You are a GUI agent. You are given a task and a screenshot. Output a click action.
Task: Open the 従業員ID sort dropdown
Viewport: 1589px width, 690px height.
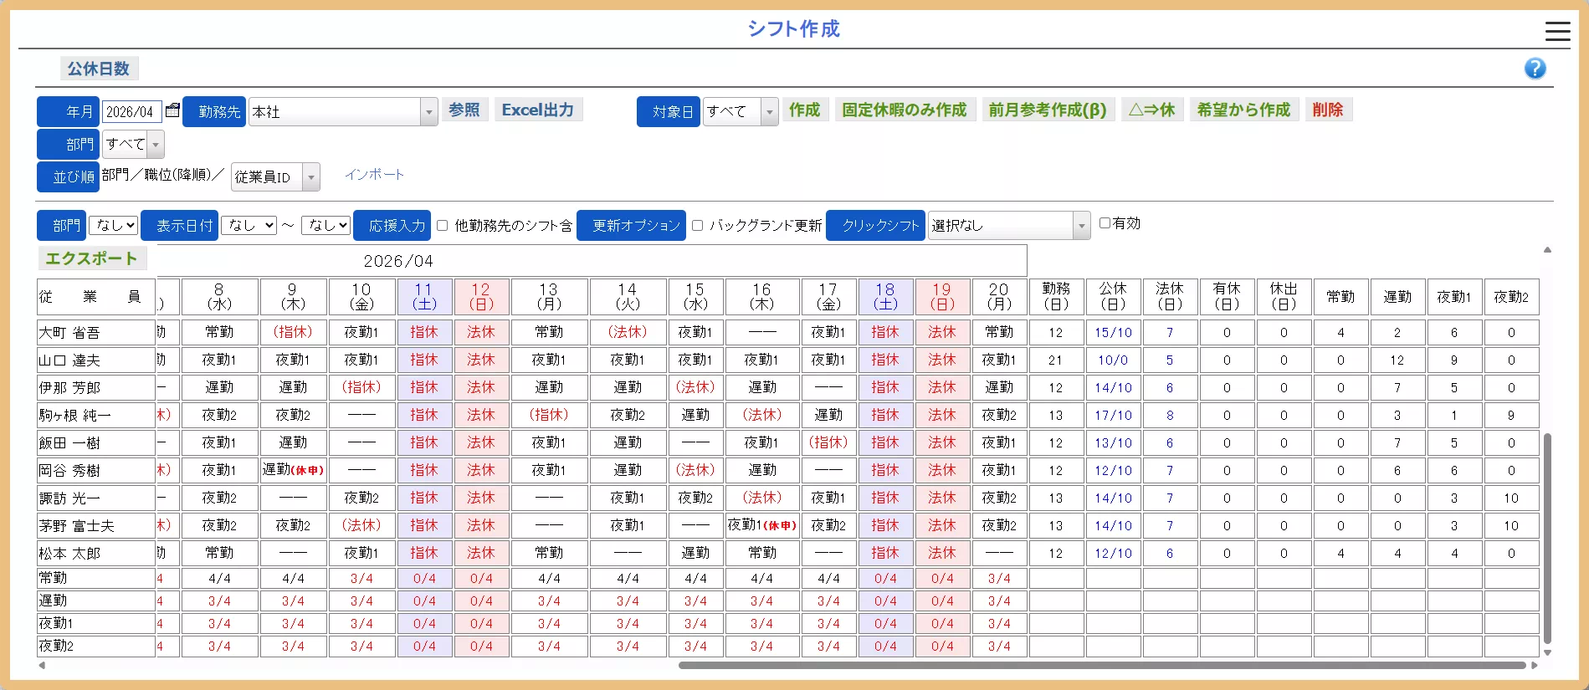pyautogui.click(x=275, y=176)
